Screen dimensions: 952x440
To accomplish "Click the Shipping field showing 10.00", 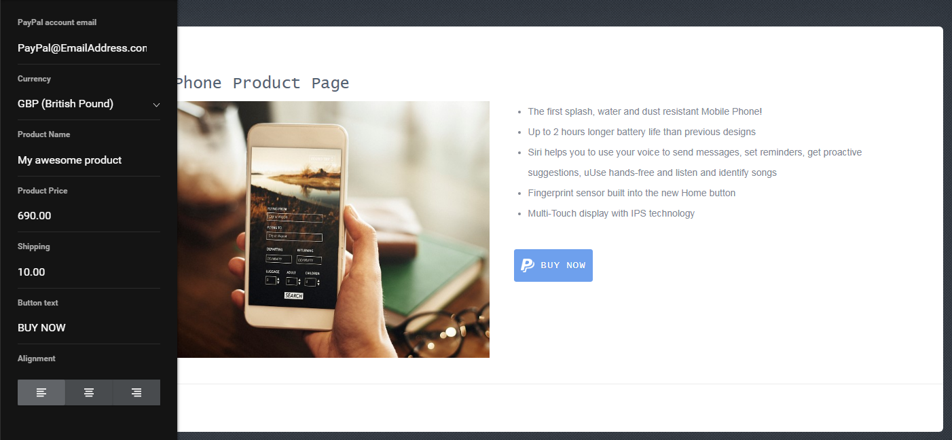I will (x=89, y=272).
